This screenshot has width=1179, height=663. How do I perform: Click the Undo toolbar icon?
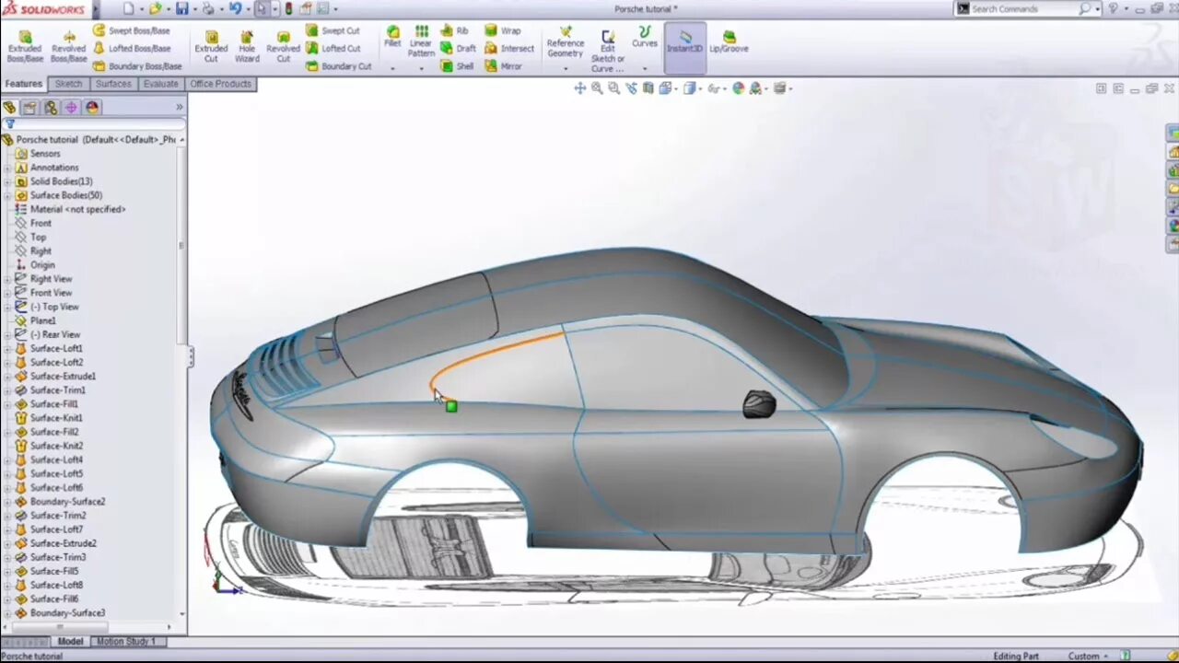pyautogui.click(x=236, y=8)
